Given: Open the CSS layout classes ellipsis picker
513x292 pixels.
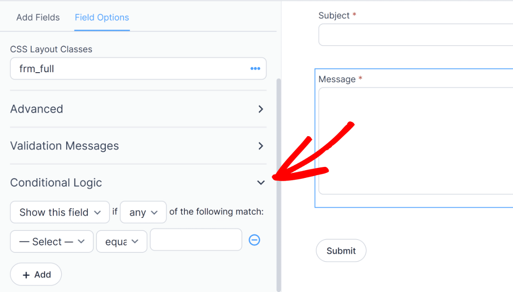Looking at the screenshot, I should tap(255, 68).
